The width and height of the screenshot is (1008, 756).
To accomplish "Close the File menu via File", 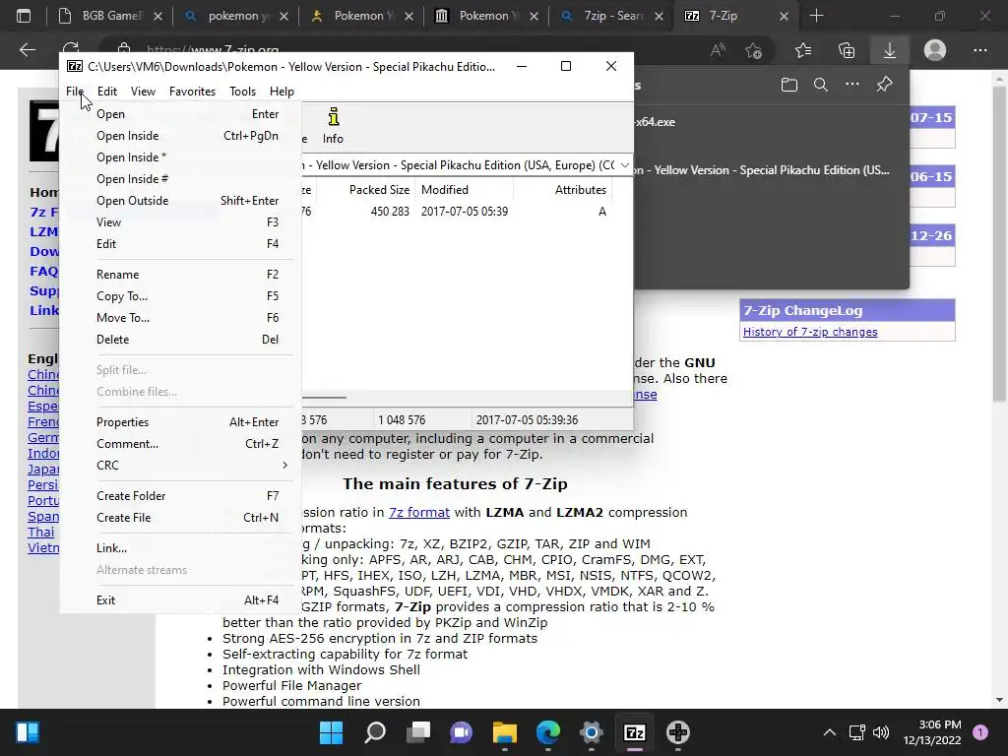I will pos(75,92).
